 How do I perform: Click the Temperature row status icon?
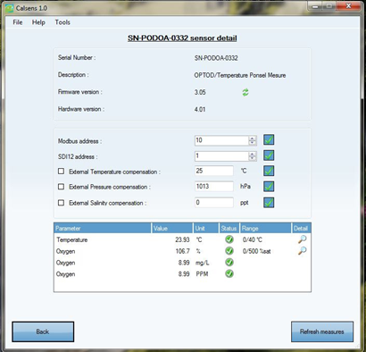pos(229,239)
